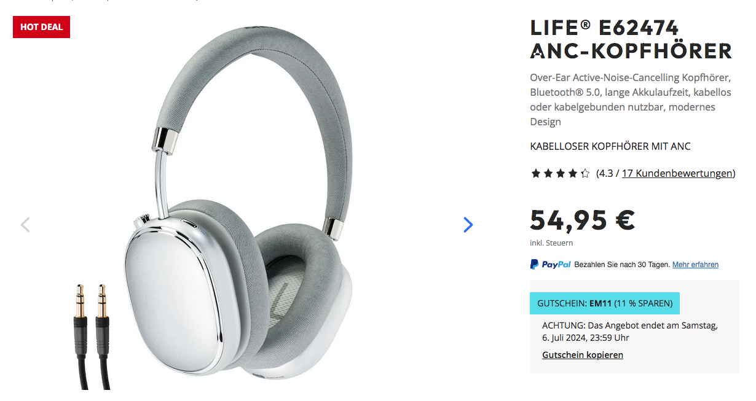This screenshot has height=401, width=756.
Task: Click the PayPal logo
Action: 551,265
